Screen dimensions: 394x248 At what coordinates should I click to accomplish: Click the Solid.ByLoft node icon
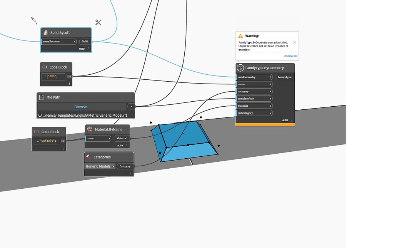pos(46,32)
